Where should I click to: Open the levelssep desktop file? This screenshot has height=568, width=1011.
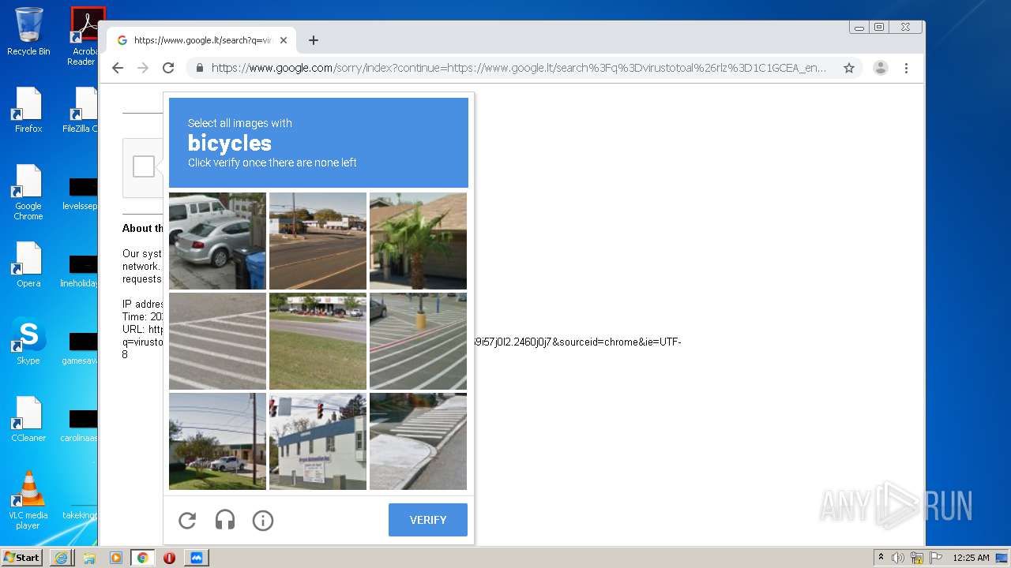(81, 192)
